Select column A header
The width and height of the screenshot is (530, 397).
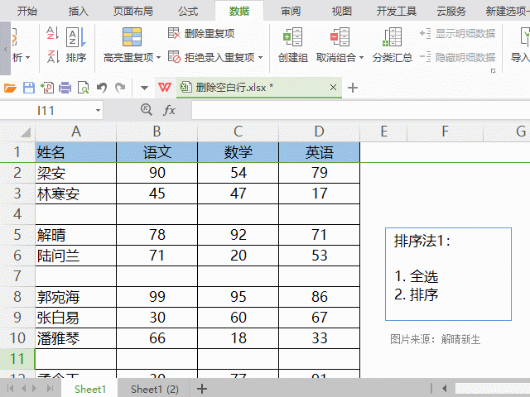point(76,132)
